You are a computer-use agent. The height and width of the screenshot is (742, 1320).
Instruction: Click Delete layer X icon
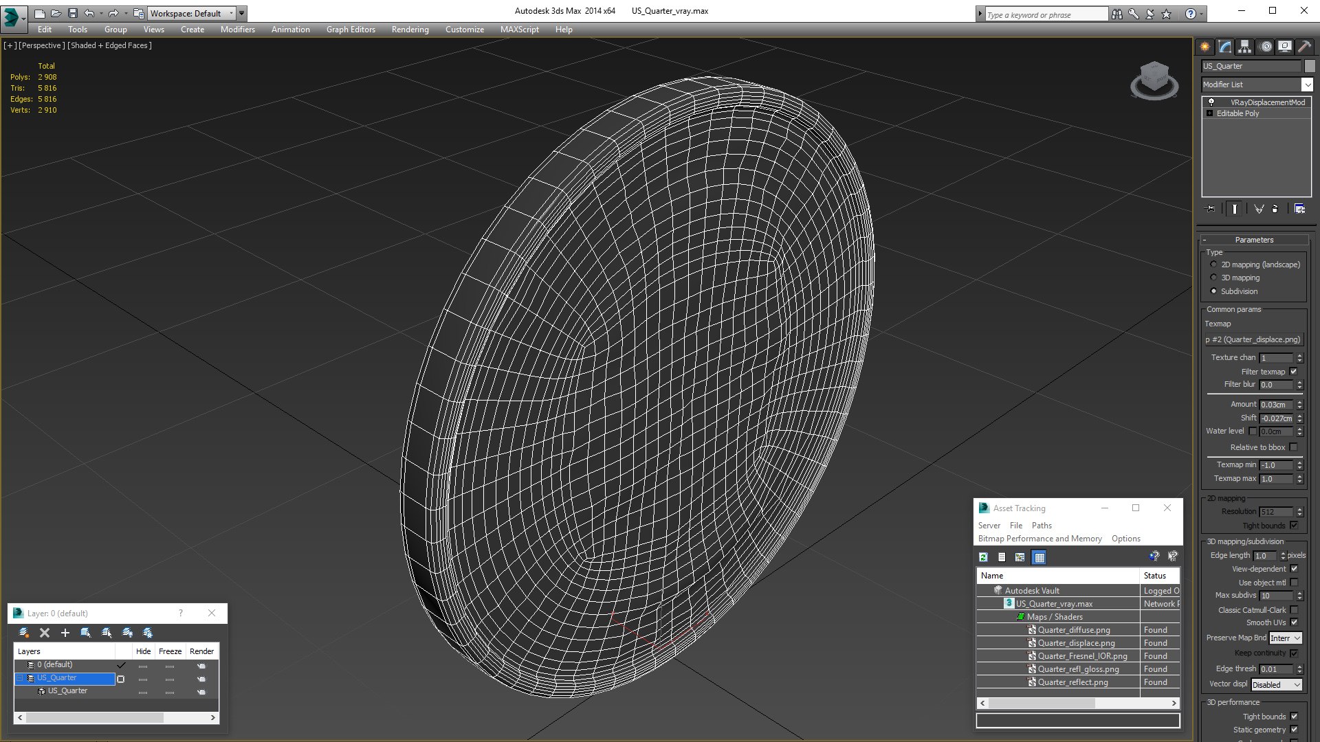click(45, 633)
